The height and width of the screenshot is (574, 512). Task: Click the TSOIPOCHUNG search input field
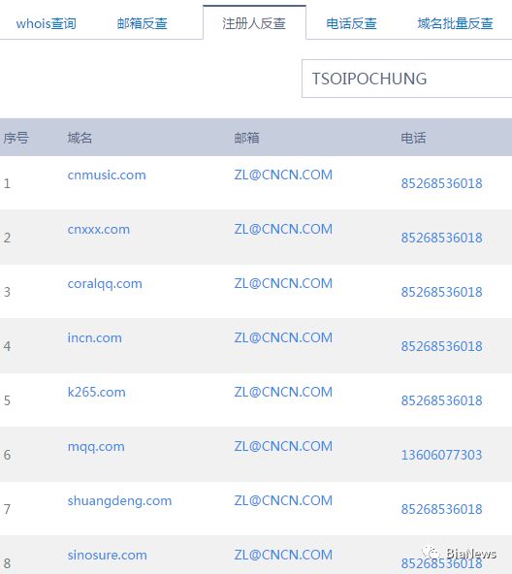[407, 79]
